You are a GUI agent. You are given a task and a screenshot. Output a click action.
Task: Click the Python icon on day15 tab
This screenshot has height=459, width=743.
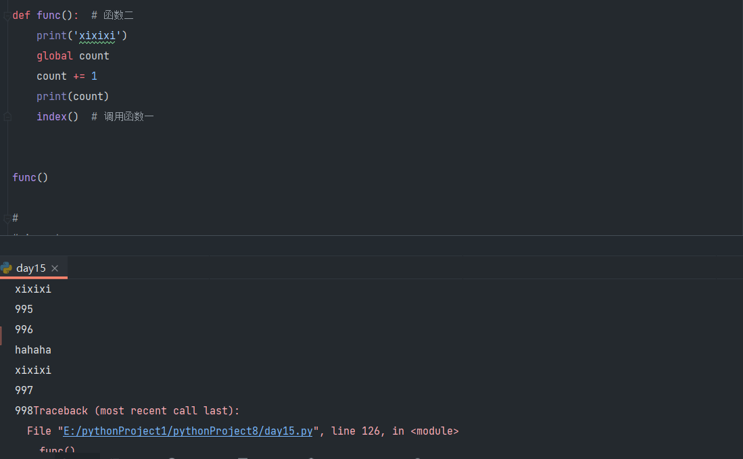(x=7, y=268)
